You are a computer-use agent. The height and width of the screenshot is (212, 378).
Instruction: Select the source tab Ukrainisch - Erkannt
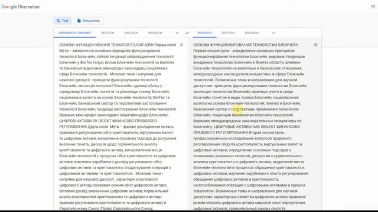coord(75,33)
